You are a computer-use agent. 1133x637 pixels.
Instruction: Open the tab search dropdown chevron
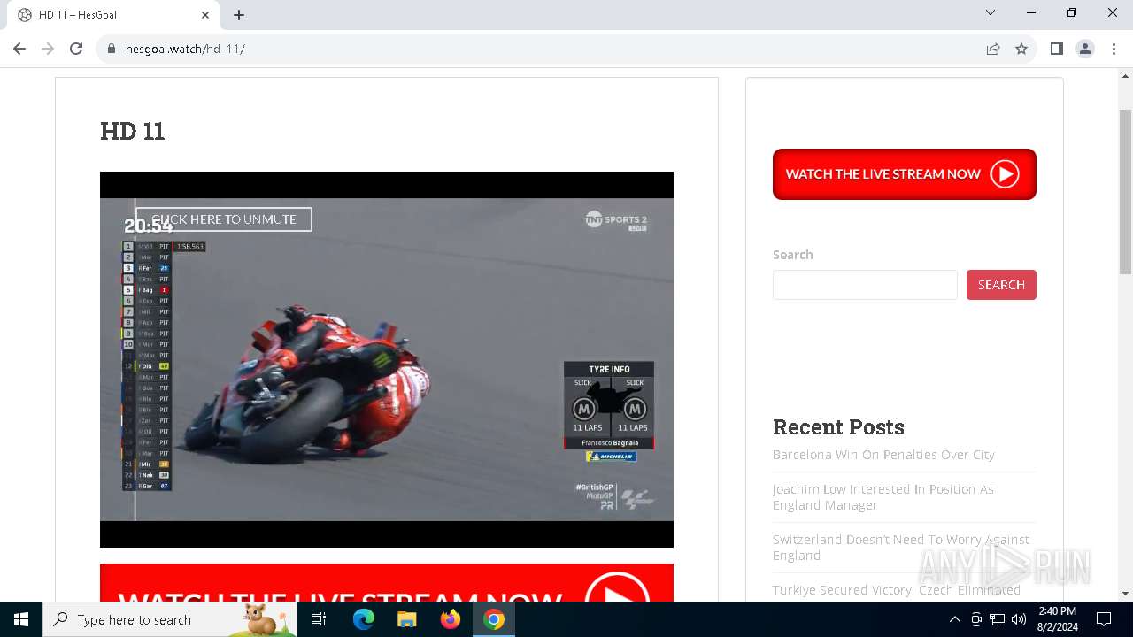pos(990,13)
